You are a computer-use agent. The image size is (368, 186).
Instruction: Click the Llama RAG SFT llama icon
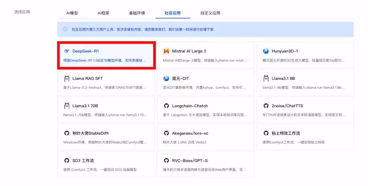67,78
